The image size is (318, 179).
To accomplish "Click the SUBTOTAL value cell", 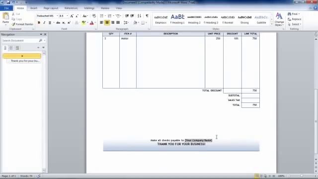I will tap(250, 95).
